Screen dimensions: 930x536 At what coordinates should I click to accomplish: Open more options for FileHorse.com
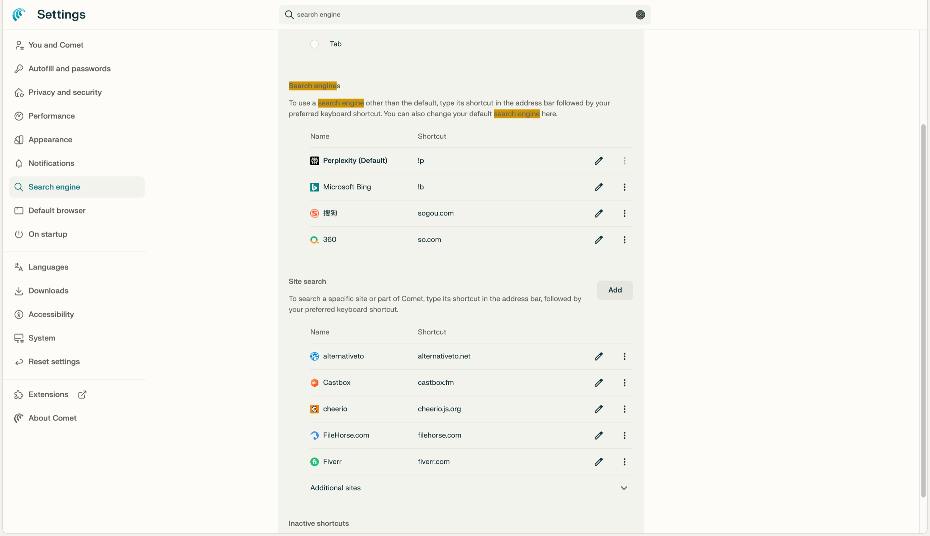624,436
